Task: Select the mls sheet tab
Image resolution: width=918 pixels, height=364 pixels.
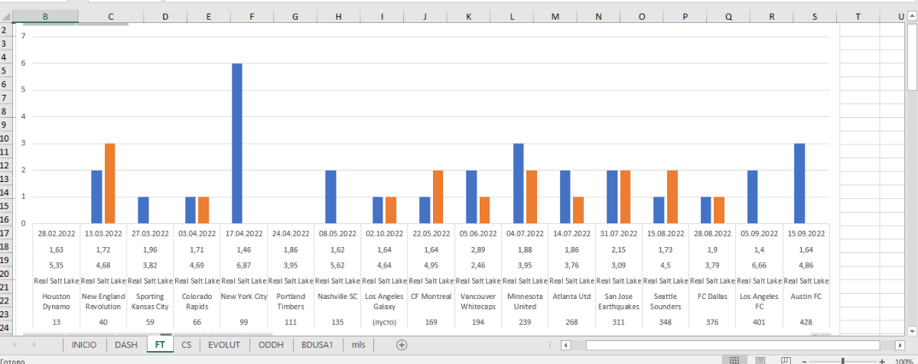Action: point(358,345)
